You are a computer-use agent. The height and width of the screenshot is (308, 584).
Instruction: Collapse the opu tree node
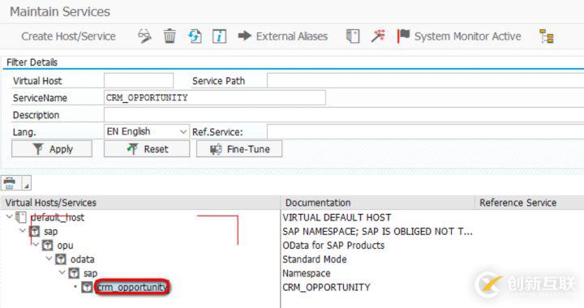tap(36, 245)
